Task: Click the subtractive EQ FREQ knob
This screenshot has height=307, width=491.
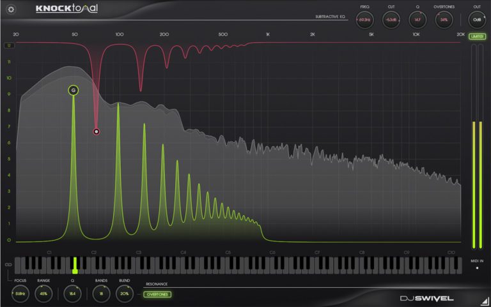Action: tap(364, 20)
